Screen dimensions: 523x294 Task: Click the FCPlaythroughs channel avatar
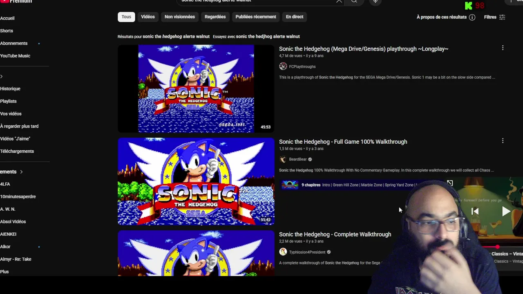click(x=283, y=66)
